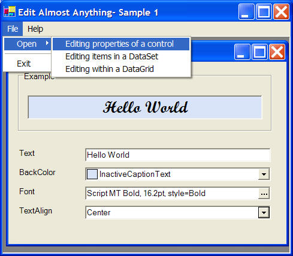Click the InactiveCaptionText color swatch
Screen dimensions: 293x256
[x=92, y=174]
